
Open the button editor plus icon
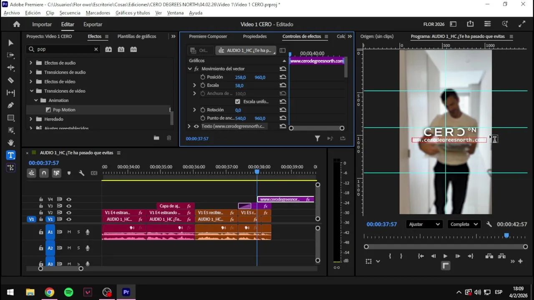520,261
